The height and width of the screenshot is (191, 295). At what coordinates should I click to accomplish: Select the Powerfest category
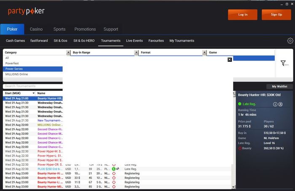33,63
